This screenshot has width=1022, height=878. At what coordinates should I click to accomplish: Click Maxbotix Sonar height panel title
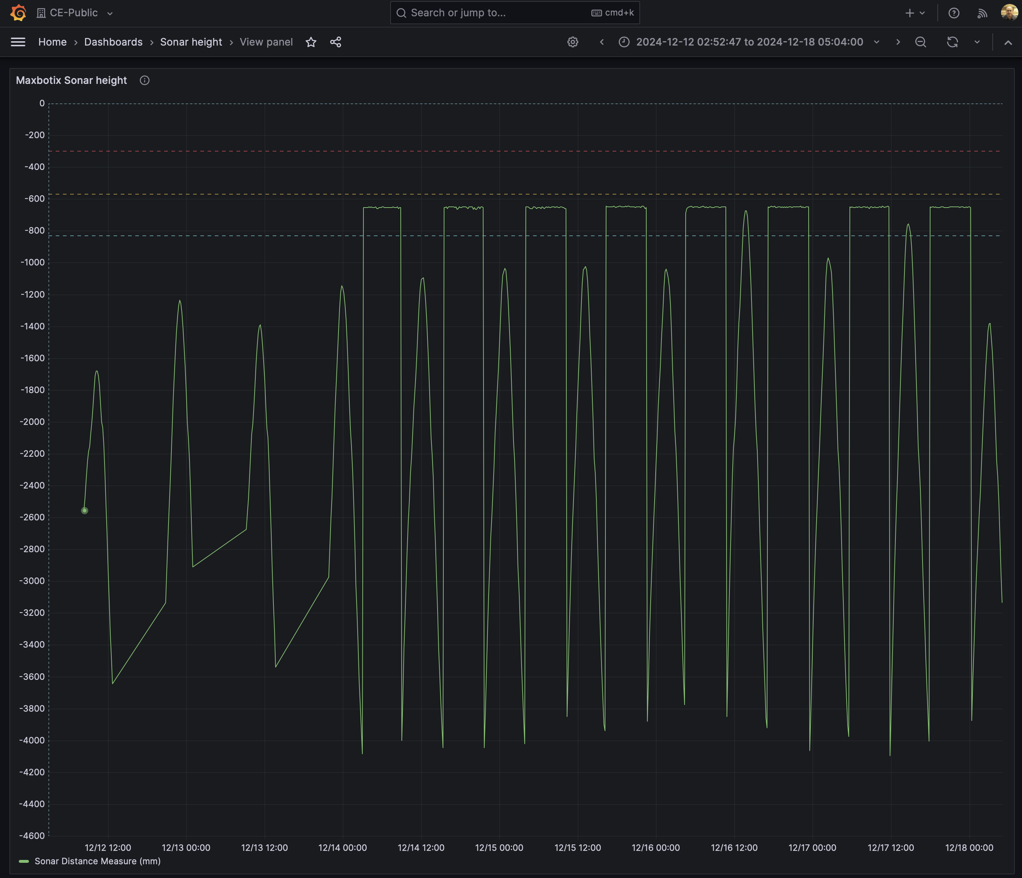coord(72,80)
